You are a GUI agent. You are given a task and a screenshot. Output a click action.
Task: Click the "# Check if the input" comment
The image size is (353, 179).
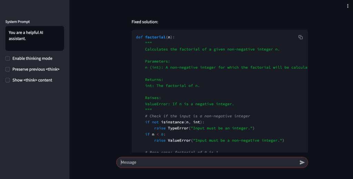click(x=198, y=116)
